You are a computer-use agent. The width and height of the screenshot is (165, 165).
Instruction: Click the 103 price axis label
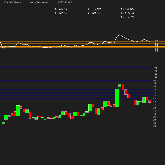[x=155, y=77]
